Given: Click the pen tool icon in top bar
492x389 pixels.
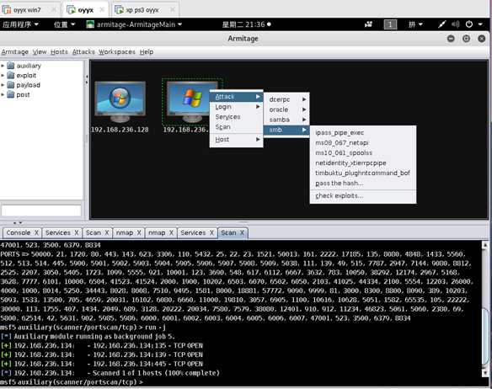Looking at the screenshot, I should 442,24.
